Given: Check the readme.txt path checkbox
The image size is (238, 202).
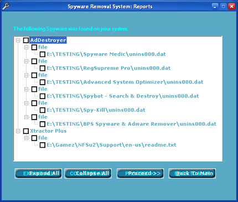Looking at the screenshot, I should coord(43,145).
